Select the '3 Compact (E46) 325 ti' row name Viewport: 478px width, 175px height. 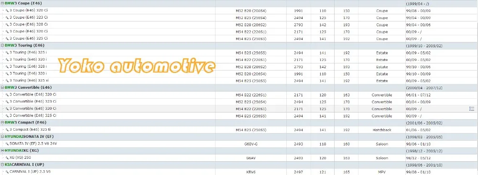point(30,130)
